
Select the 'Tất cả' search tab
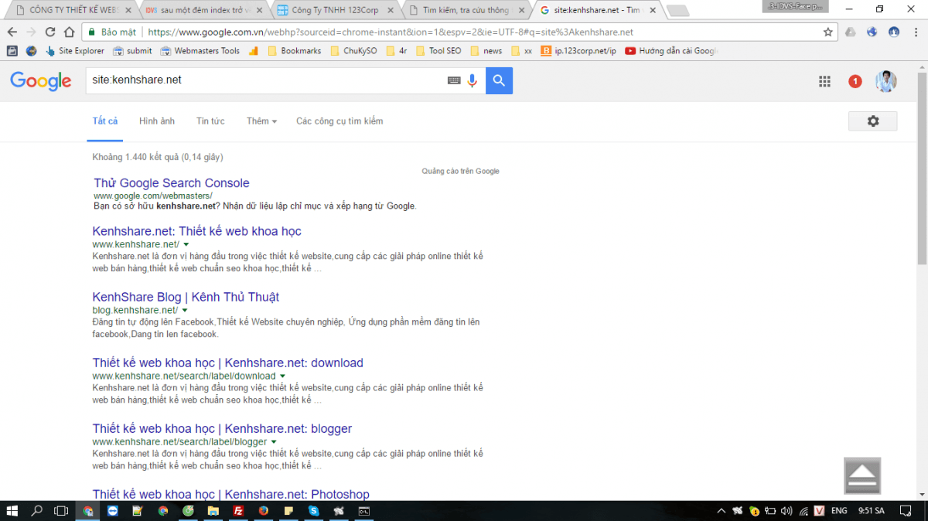pyautogui.click(x=105, y=121)
